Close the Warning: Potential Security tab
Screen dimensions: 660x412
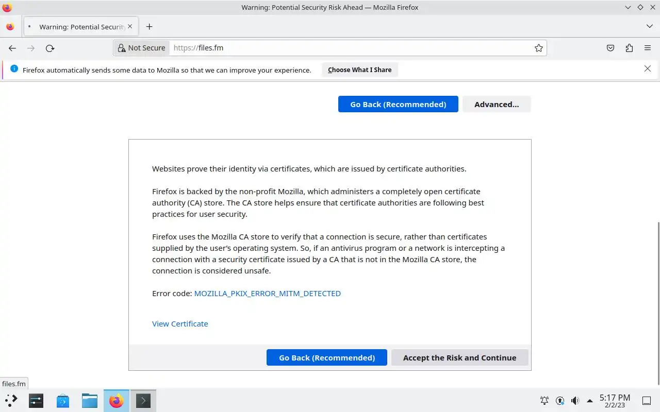(130, 26)
